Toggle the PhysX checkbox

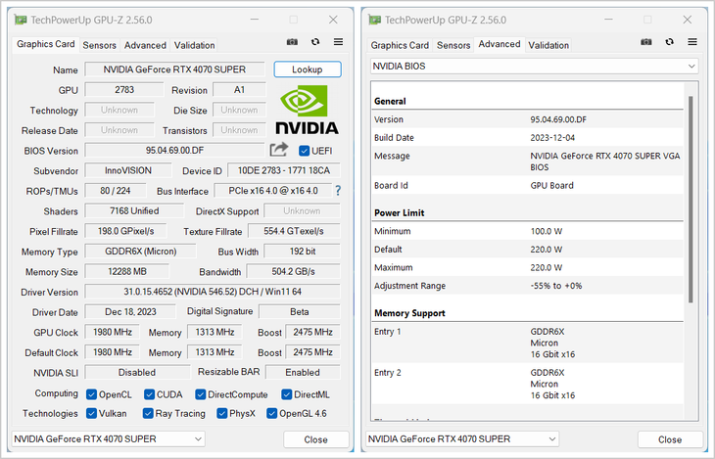tap(222, 413)
